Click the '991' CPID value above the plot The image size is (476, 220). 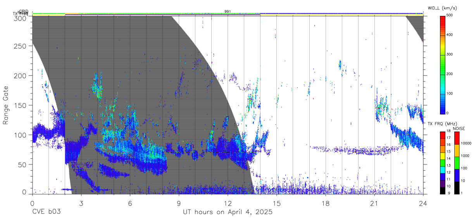(x=228, y=12)
